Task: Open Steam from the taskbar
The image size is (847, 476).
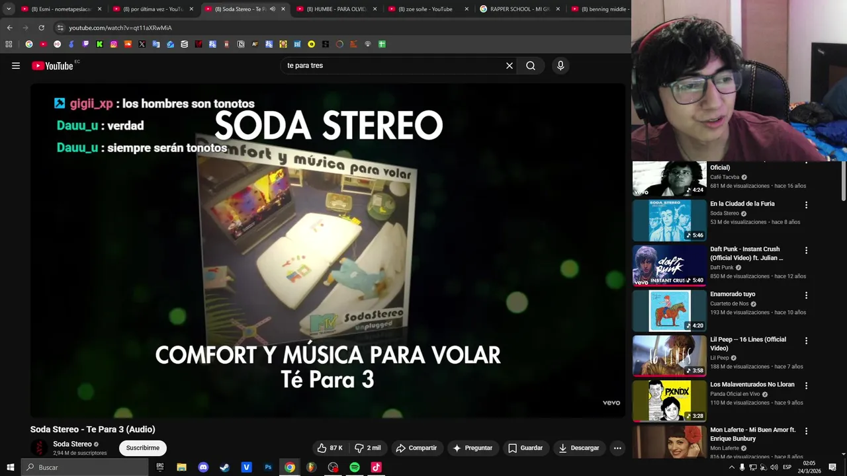Action: (225, 467)
